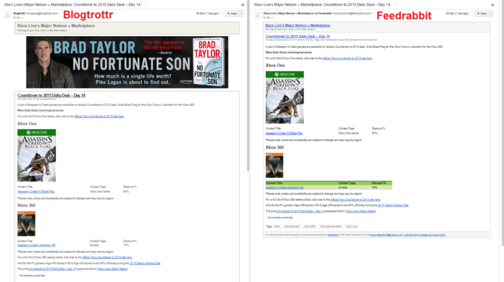Click the label icon after Blogtrottr subject line

(146, 5)
